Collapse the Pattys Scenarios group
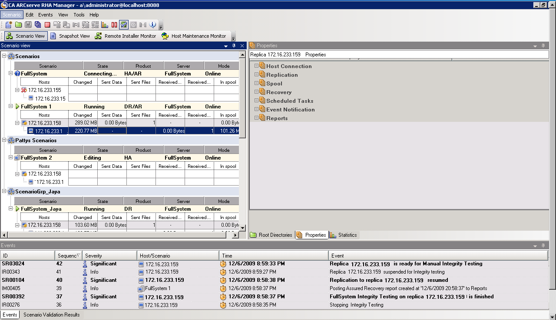Image resolution: width=556 pixels, height=320 pixels. click(x=4, y=140)
